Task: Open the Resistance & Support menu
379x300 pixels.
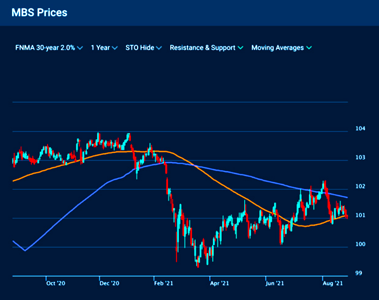Action: [x=206, y=48]
